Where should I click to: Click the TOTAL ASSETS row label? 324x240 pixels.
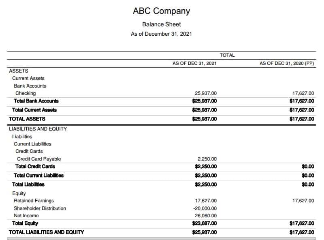point(27,119)
